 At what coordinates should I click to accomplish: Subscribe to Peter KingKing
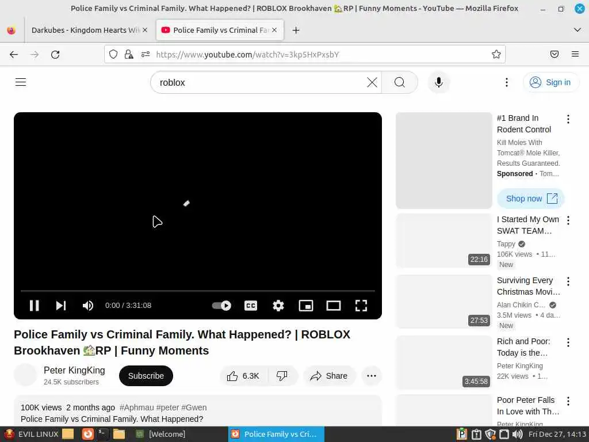pos(146,376)
